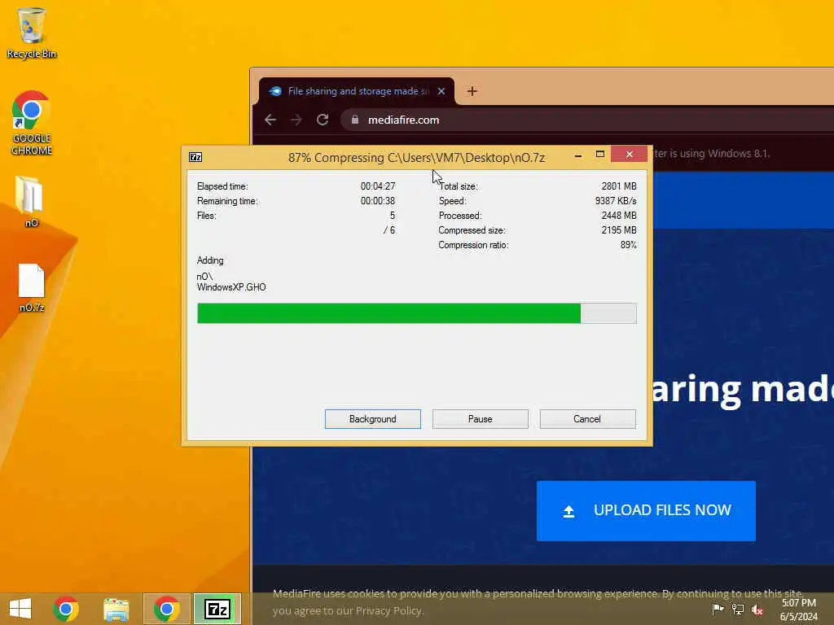The height and width of the screenshot is (625, 834).
Task: Select the nO folder on the desktop
Action: click(31, 202)
